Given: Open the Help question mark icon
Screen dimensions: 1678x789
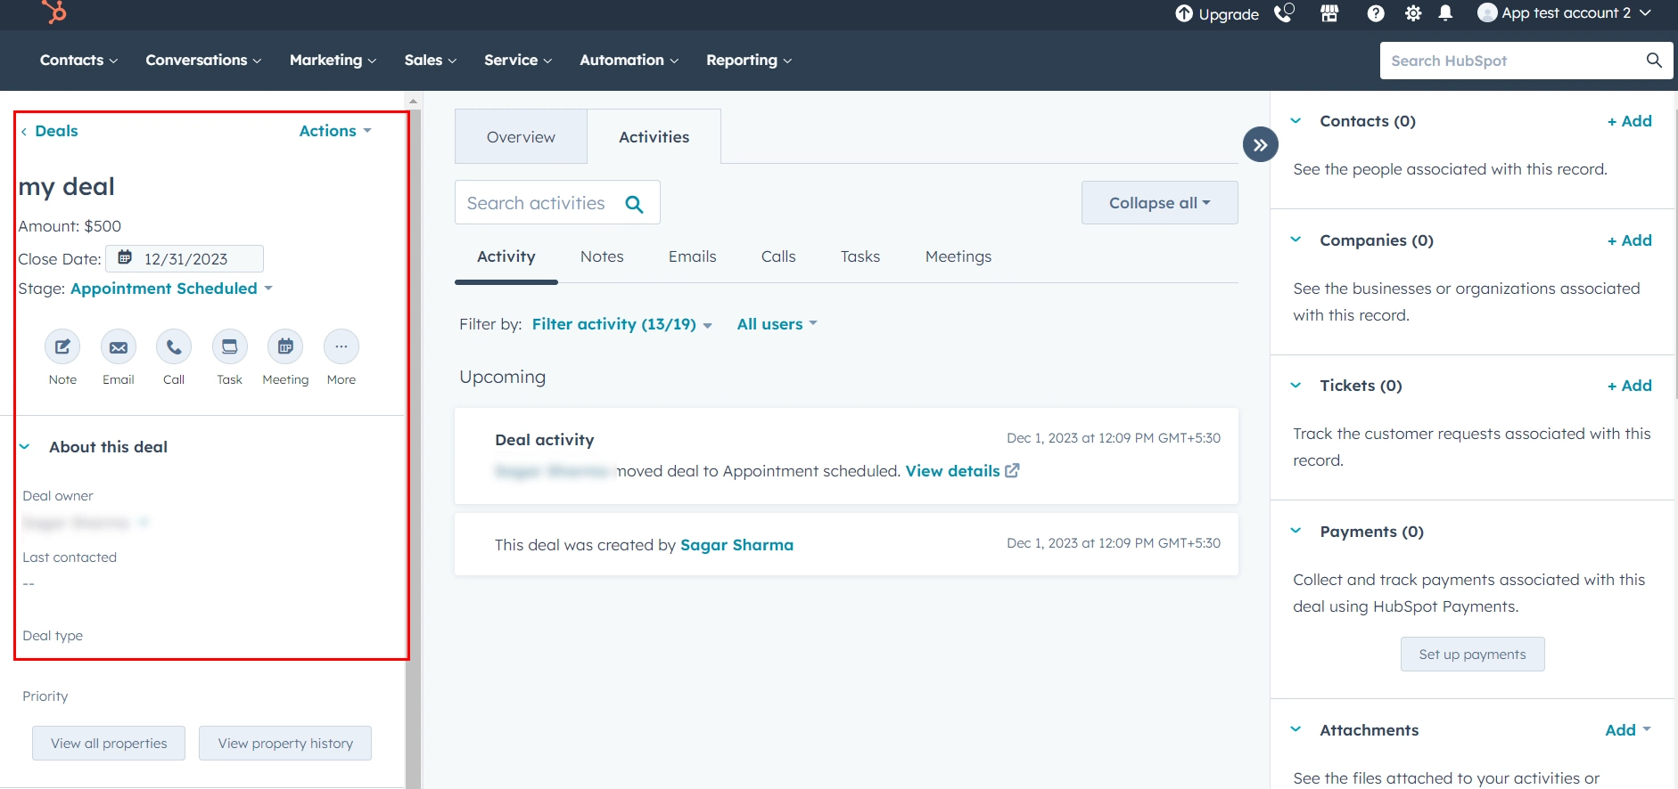Looking at the screenshot, I should tap(1376, 13).
